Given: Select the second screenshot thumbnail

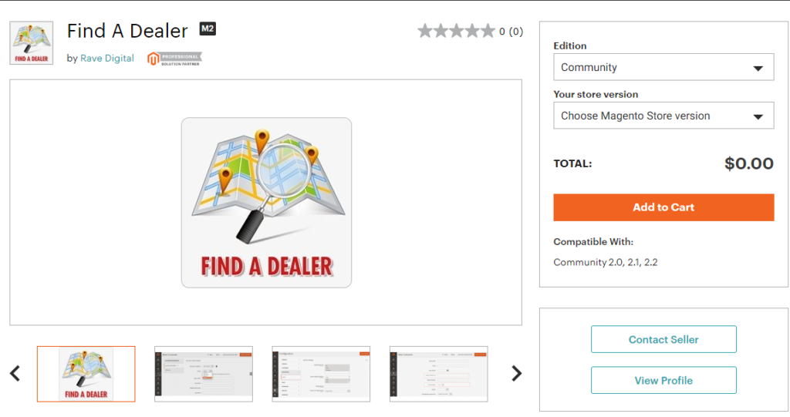Looking at the screenshot, I should click(204, 374).
